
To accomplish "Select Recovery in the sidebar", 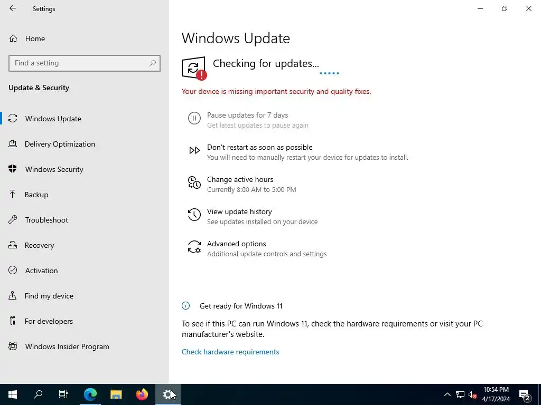I will [85, 245].
